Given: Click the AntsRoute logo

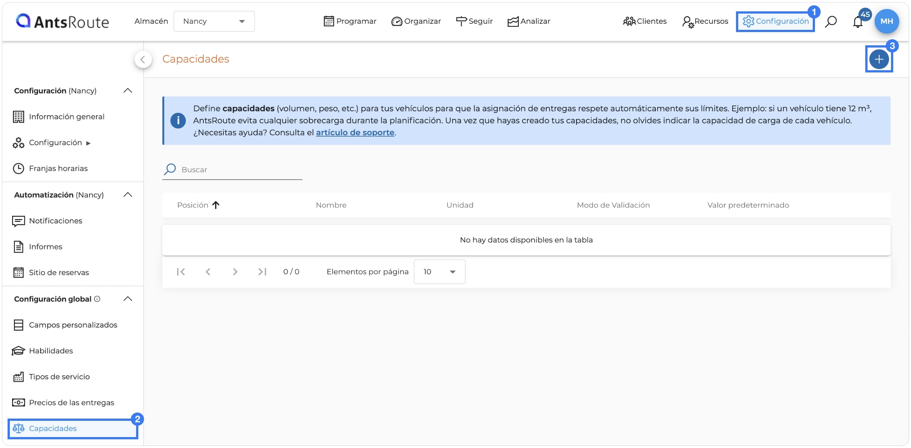Looking at the screenshot, I should point(62,22).
